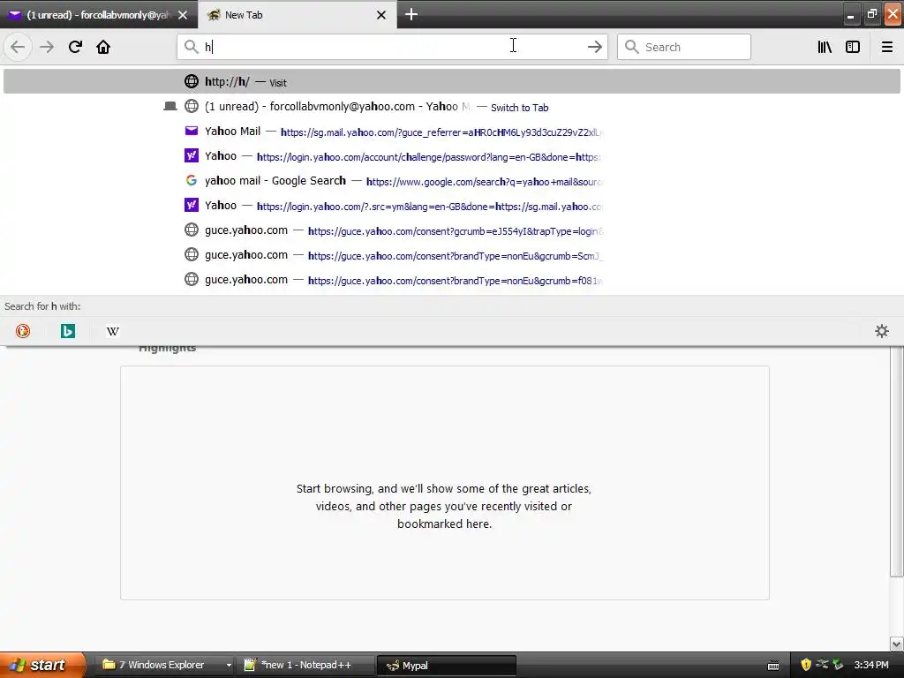
Task: Open the Windows start button
Action: [42, 665]
